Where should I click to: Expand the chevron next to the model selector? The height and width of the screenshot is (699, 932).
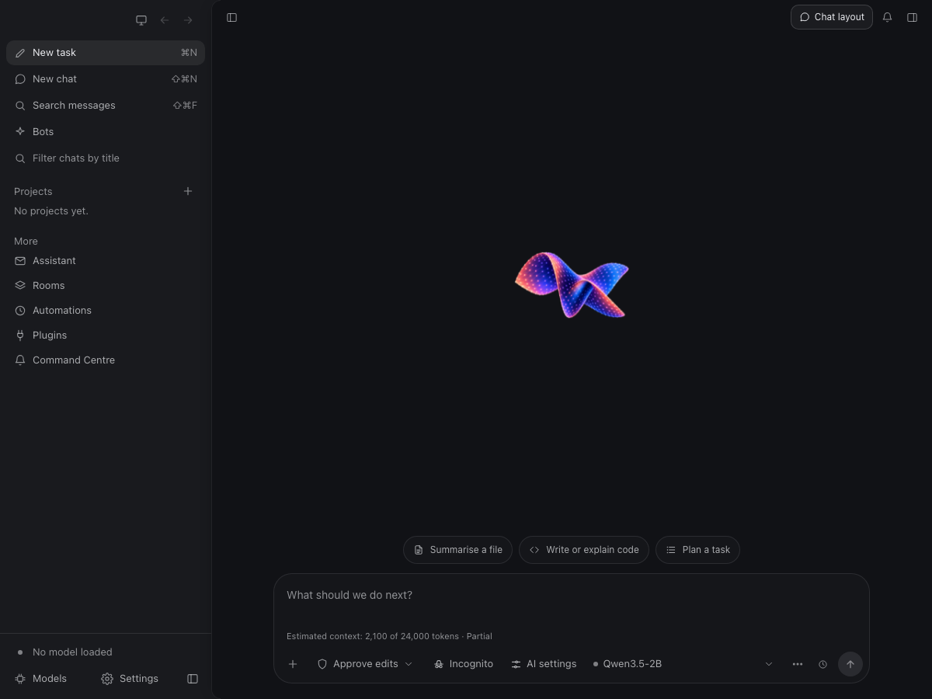(769, 664)
